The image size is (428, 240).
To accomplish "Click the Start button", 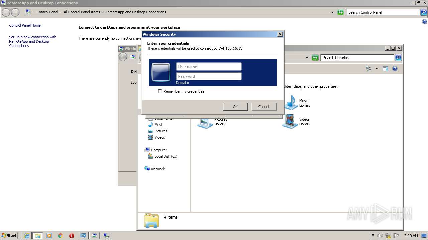I will (9, 236).
